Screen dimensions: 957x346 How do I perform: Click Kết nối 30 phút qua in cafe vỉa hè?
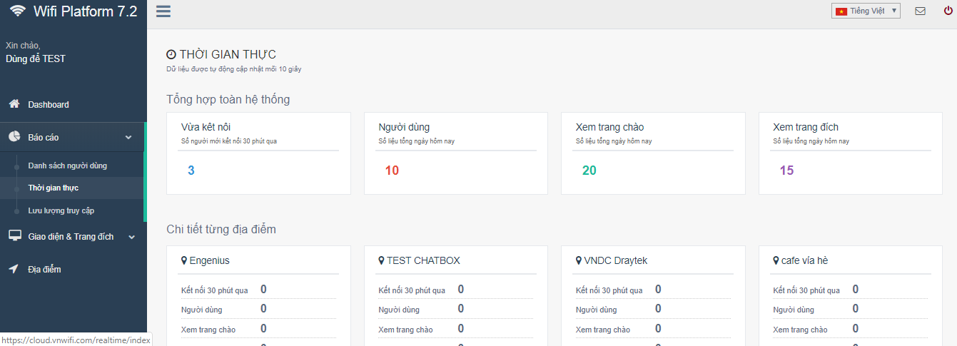pyautogui.click(x=806, y=290)
